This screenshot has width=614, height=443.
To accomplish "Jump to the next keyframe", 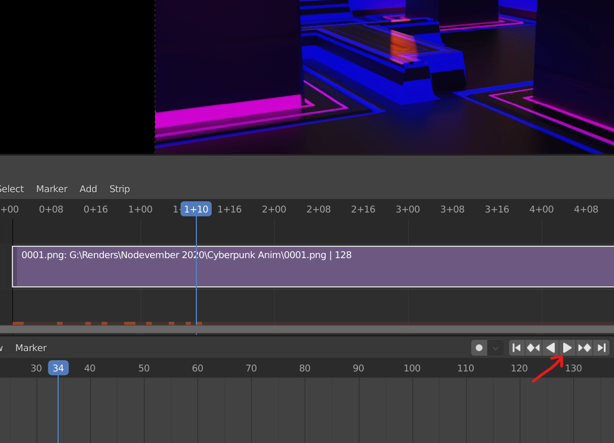I will click(x=584, y=348).
